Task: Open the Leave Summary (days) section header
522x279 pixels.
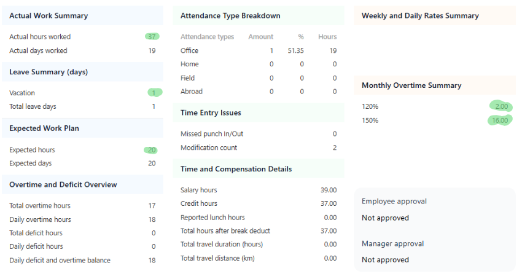Action: pos(49,72)
